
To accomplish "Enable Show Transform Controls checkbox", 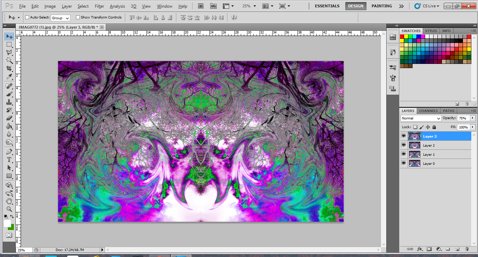I will (78, 17).
